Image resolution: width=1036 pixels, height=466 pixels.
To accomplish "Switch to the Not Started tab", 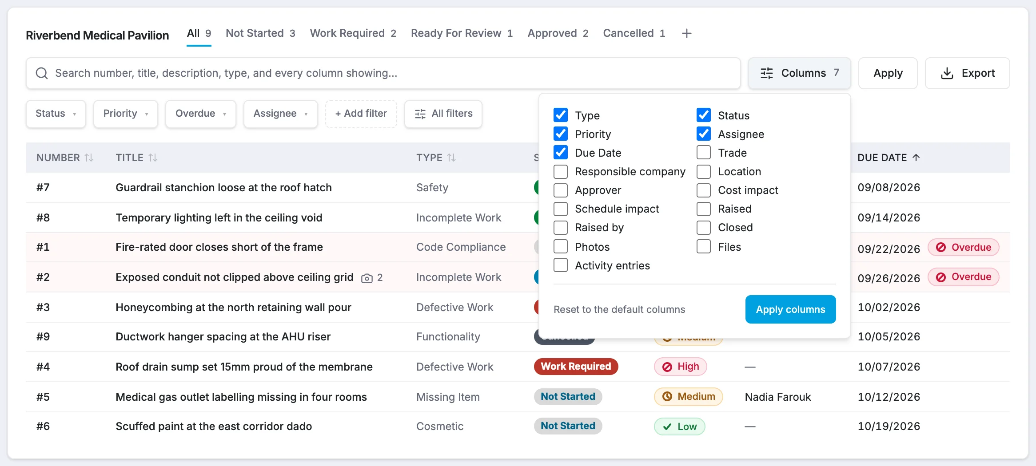I will click(x=260, y=33).
